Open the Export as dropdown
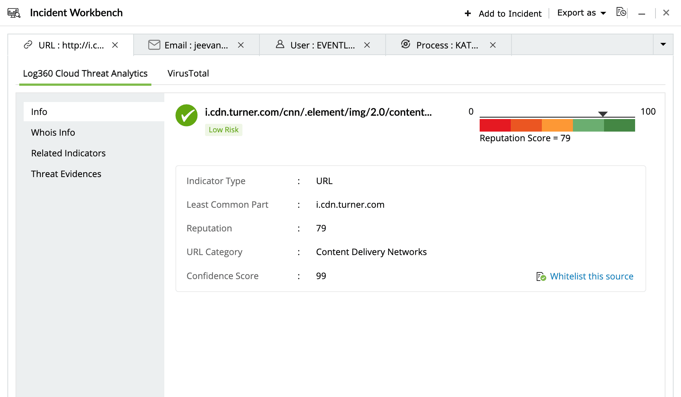The width and height of the screenshot is (681, 397). (581, 13)
